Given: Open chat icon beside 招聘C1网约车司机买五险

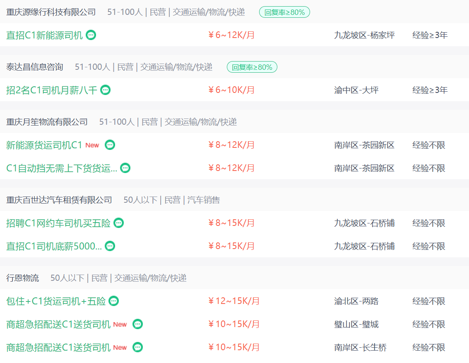Looking at the screenshot, I should [119, 223].
